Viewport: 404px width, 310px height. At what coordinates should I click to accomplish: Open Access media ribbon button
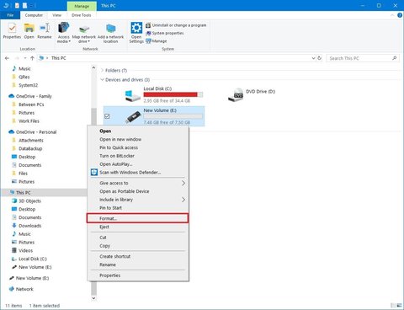(x=64, y=33)
